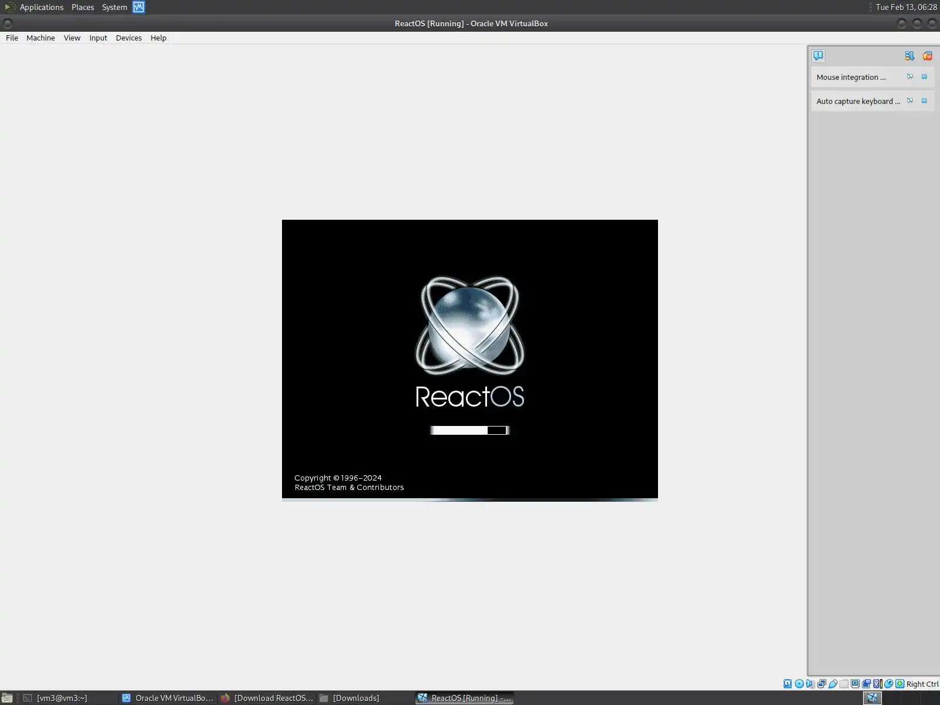Open the Applications menu in top panel
940x705 pixels.
pos(41,7)
